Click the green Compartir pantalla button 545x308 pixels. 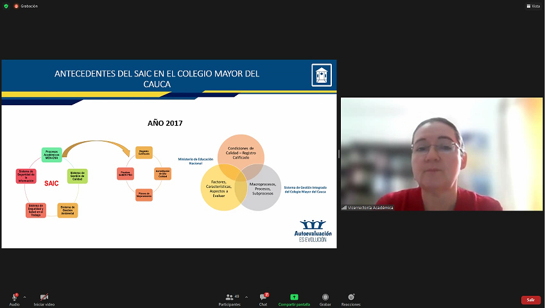pos(294,300)
